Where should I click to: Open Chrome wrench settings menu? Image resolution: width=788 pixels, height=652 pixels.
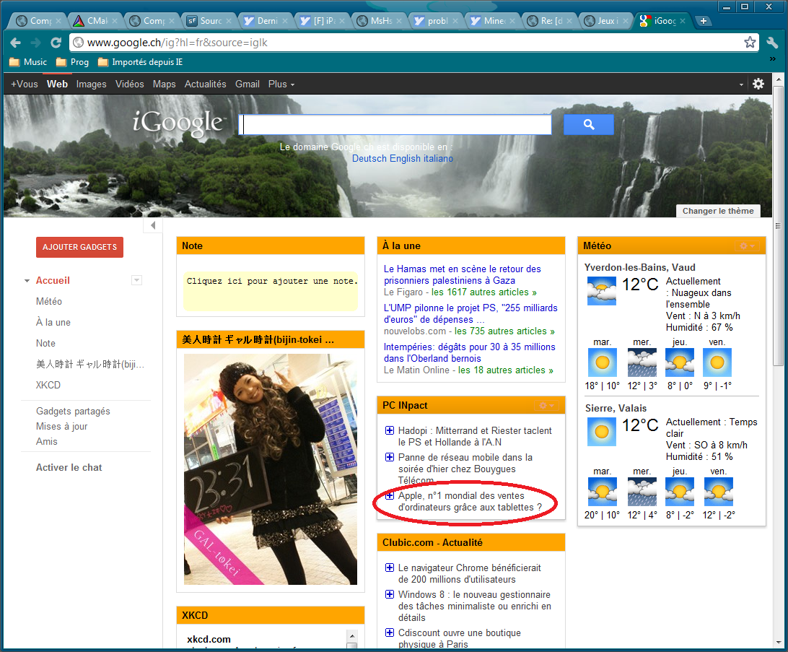click(x=771, y=43)
